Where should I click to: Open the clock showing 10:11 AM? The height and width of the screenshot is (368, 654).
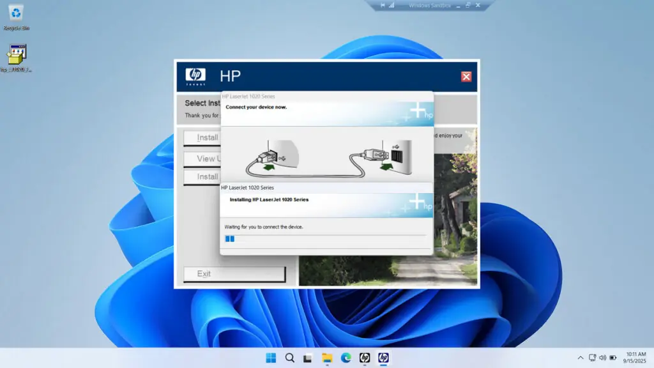(x=634, y=358)
